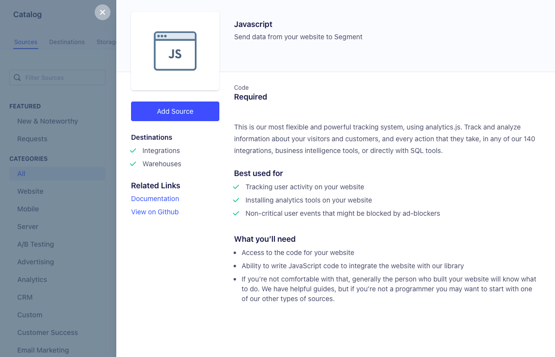Click 'Ability to write JavaScript code' bullet
This screenshot has height=357, width=555.
coord(352,266)
